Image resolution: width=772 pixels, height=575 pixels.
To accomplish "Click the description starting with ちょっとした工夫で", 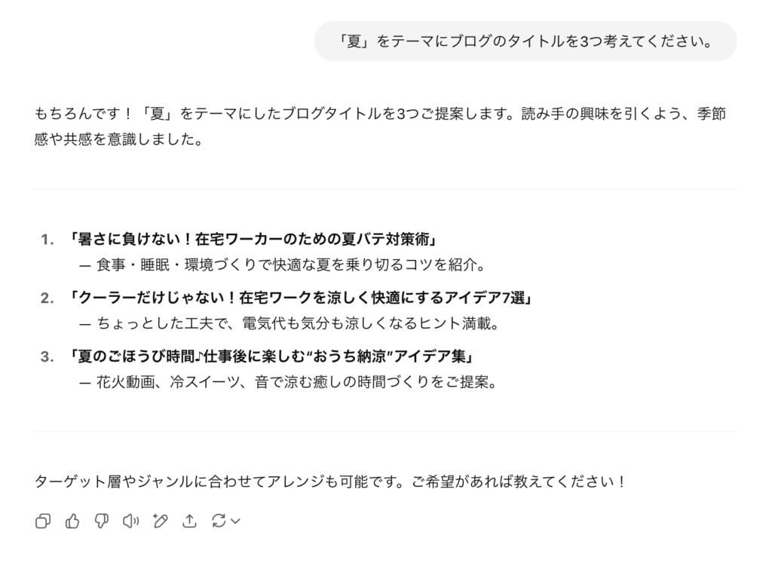I will (298, 323).
